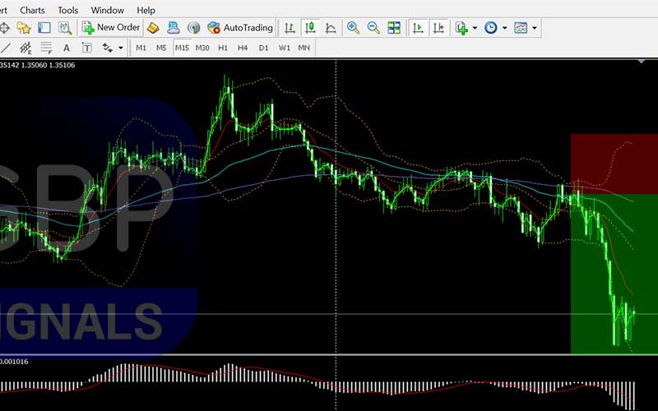Switch to H1 timeframe
Screen dimensions: 658x411
tap(222, 48)
